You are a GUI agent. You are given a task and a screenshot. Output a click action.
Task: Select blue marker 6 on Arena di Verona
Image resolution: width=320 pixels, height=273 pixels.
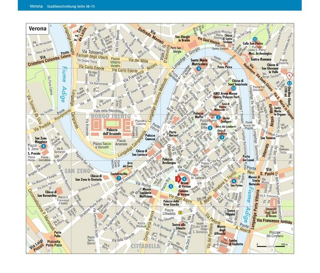185,179
